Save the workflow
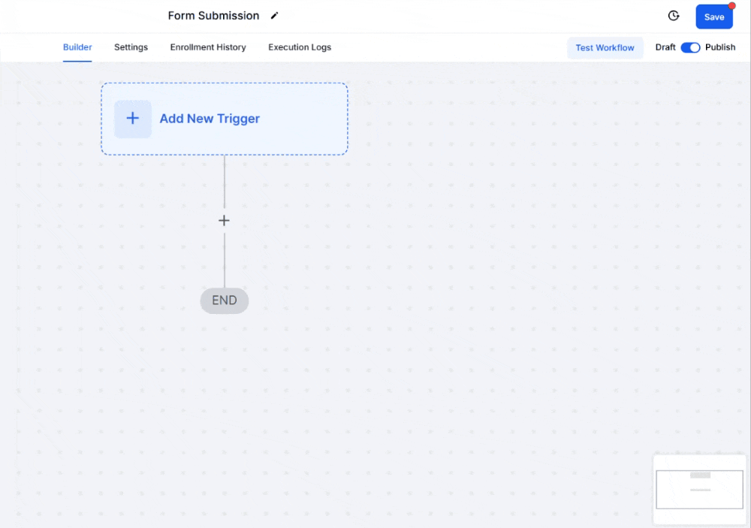The height and width of the screenshot is (528, 751). coord(713,17)
